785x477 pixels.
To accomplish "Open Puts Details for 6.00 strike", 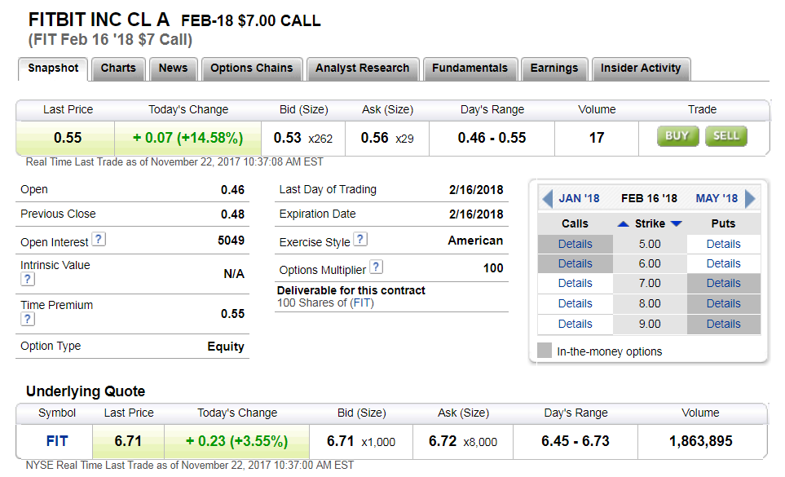I will (723, 263).
